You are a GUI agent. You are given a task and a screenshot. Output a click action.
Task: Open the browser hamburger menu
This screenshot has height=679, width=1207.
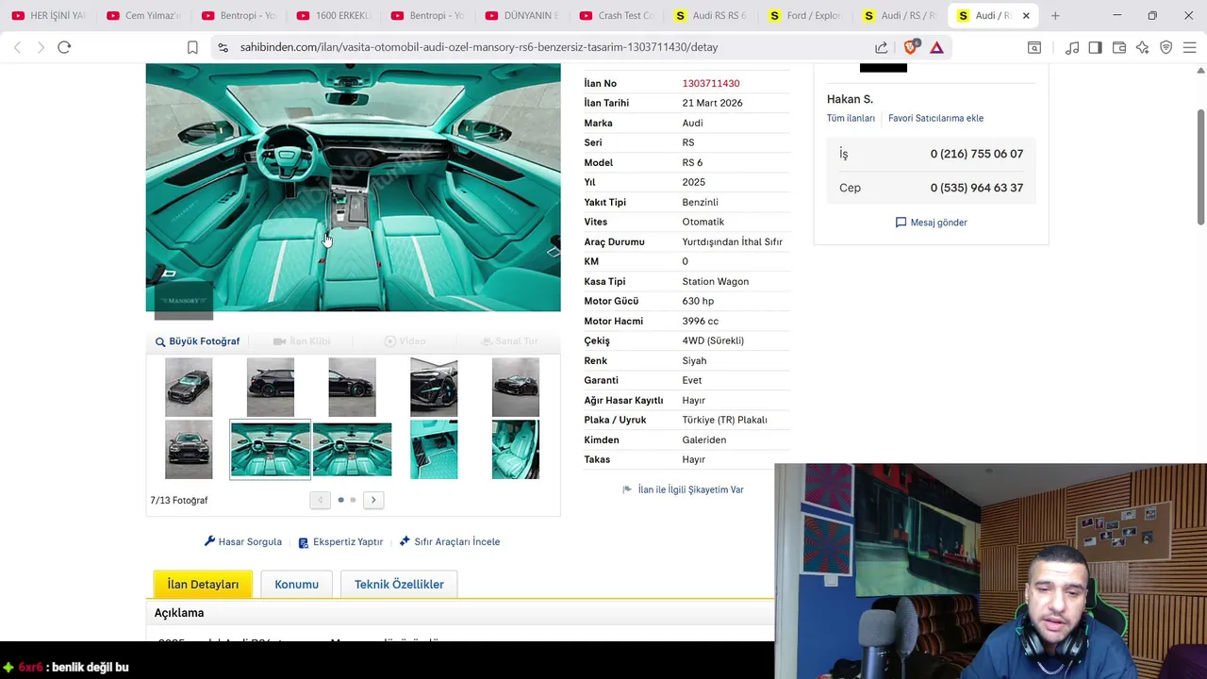1189,47
